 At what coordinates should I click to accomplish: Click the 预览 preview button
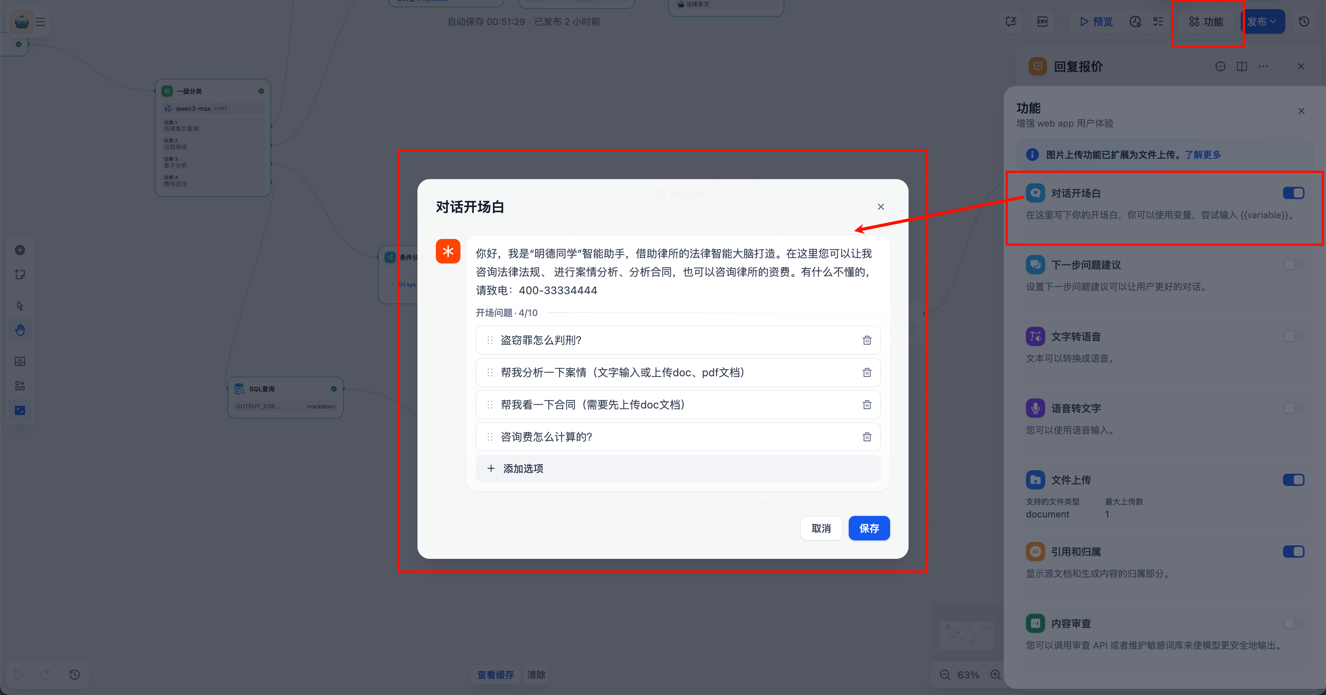pyautogui.click(x=1096, y=21)
